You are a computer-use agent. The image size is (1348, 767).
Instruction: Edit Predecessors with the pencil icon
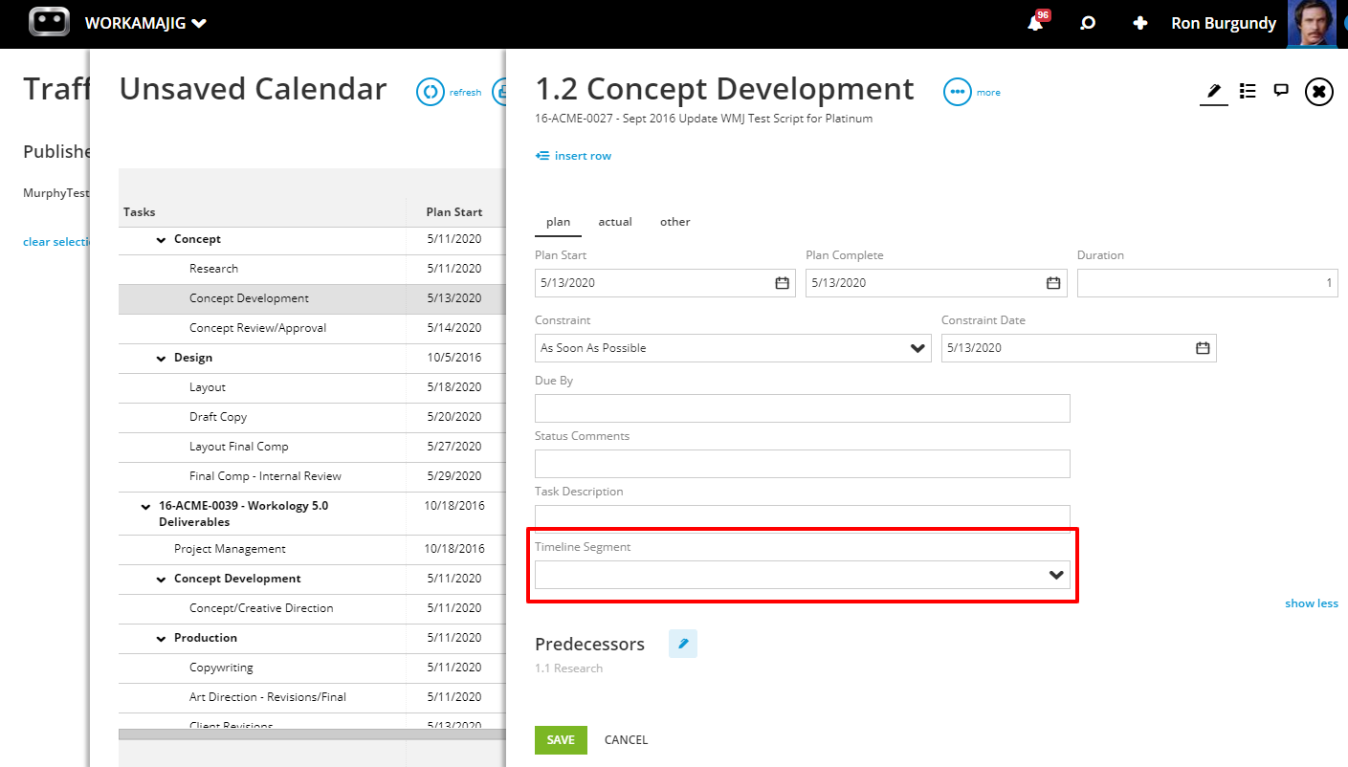[x=683, y=644]
